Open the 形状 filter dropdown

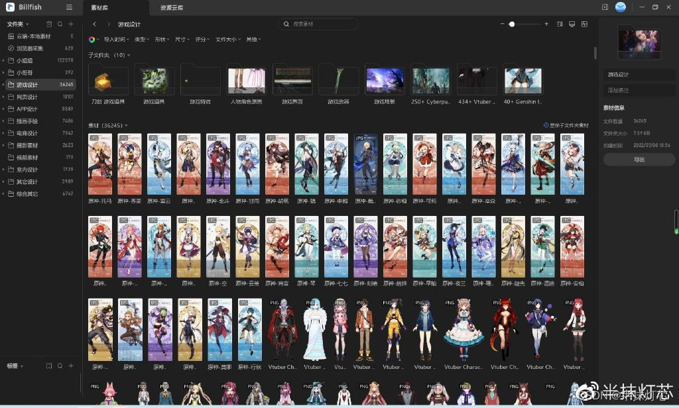click(162, 39)
